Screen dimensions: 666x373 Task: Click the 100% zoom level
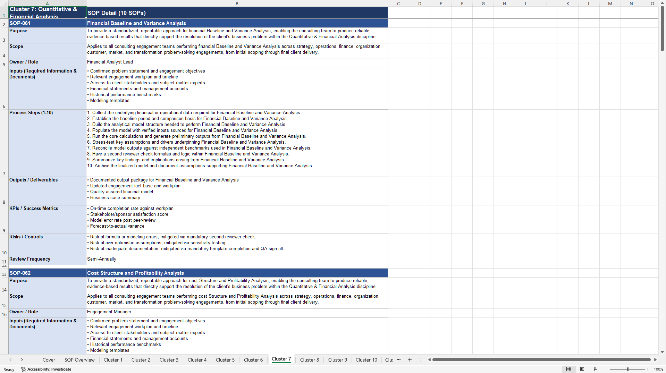click(x=658, y=369)
